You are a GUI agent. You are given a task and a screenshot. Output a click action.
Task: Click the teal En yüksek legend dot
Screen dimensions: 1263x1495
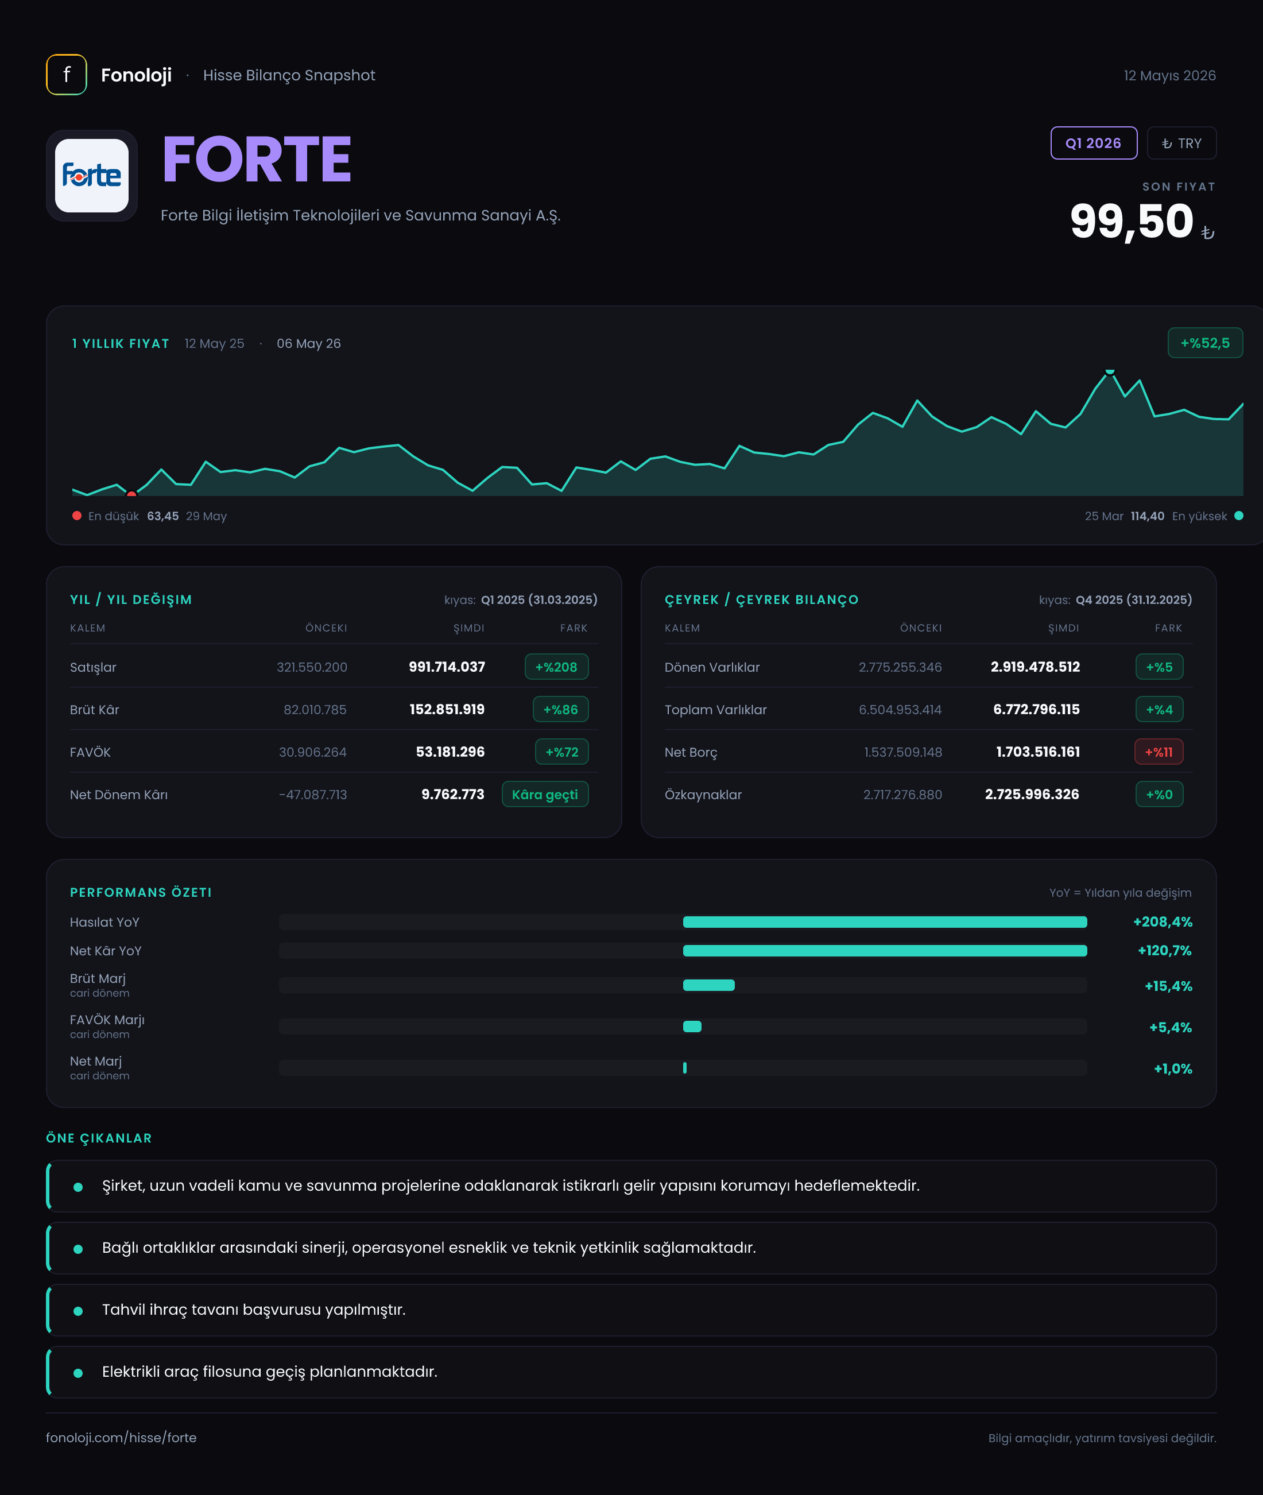pyautogui.click(x=1239, y=516)
